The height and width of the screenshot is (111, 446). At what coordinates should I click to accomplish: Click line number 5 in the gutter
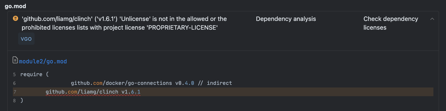14,74
